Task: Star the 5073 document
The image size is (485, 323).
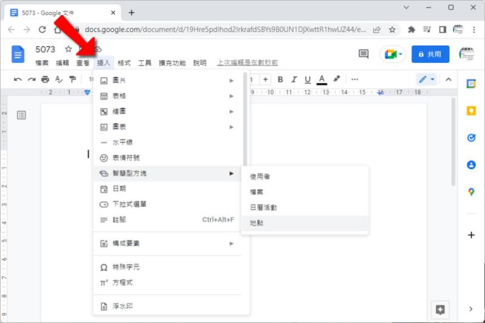Action: pyautogui.click(x=69, y=49)
